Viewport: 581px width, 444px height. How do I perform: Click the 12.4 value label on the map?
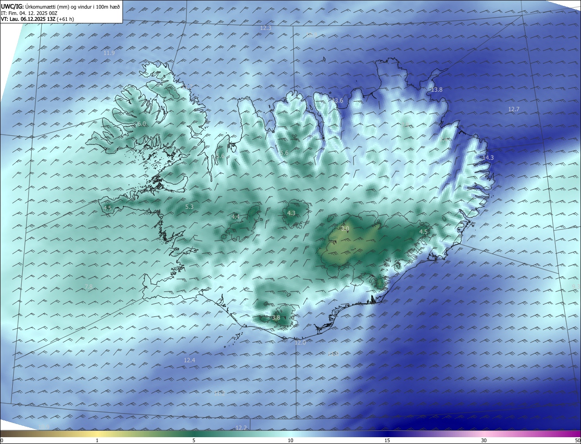point(189,360)
